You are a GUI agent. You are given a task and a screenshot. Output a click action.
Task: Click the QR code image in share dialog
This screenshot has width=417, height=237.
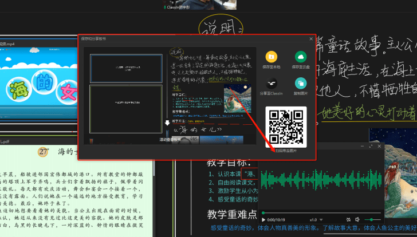coord(286,127)
